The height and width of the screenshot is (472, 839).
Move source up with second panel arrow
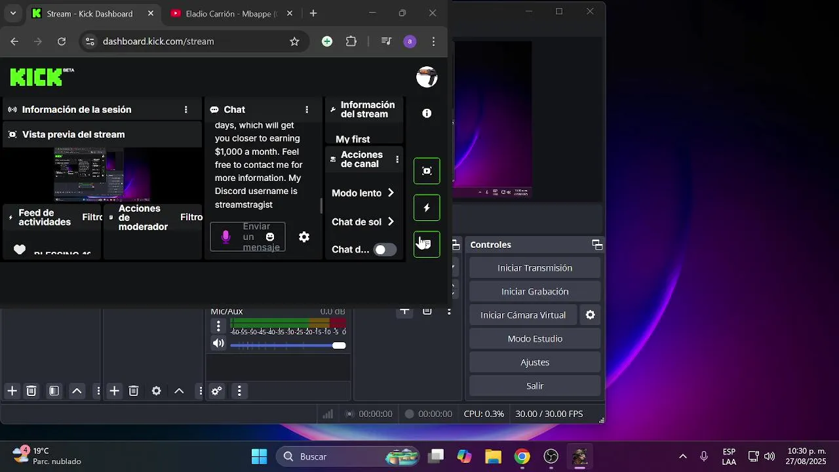click(x=179, y=391)
